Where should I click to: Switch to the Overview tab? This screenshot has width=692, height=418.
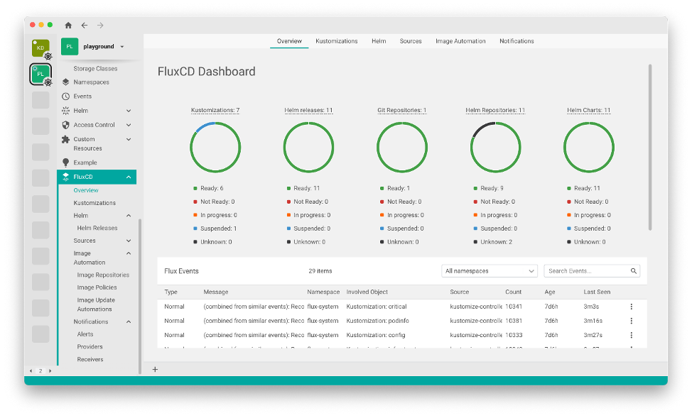(x=289, y=41)
